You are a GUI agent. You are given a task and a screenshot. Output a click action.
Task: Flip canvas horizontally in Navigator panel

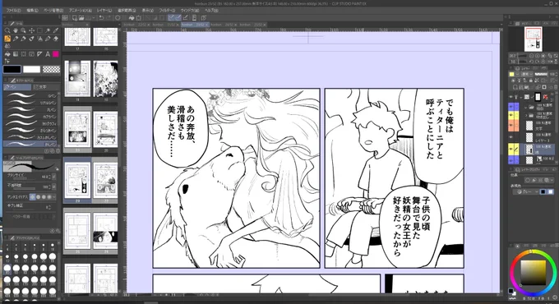550,62
